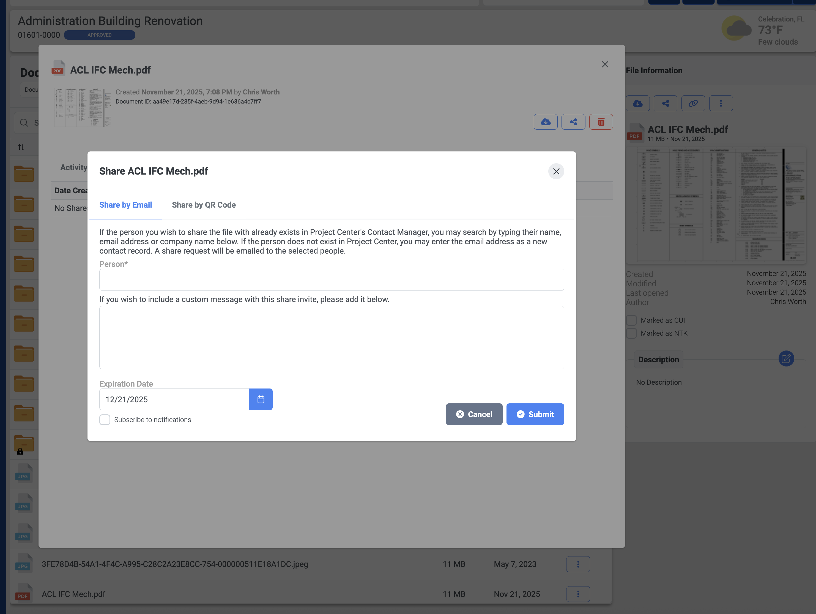This screenshot has height=614, width=816.
Task: Enable Subscribe to notifications
Action: (x=105, y=420)
